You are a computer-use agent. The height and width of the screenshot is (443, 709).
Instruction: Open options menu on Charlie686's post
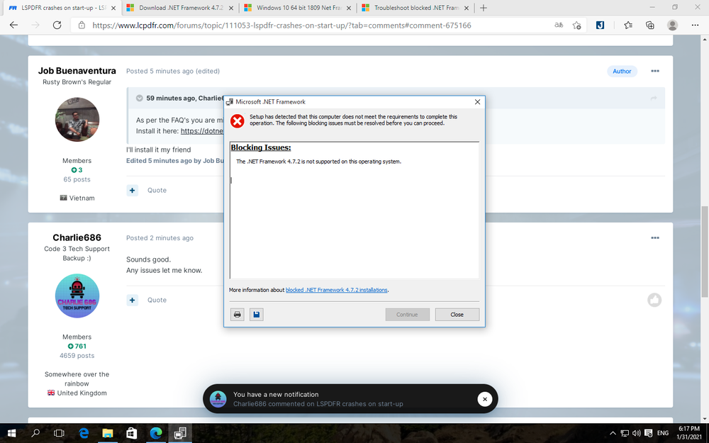click(654, 237)
